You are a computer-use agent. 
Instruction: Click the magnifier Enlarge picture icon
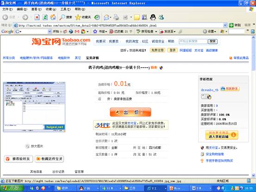(27, 146)
